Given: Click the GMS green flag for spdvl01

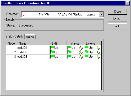Looking at the screenshot, I should pos(52,48).
